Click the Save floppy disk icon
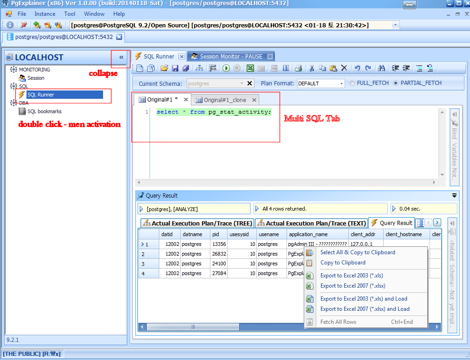The height and width of the screenshot is (360, 470). 175,68
